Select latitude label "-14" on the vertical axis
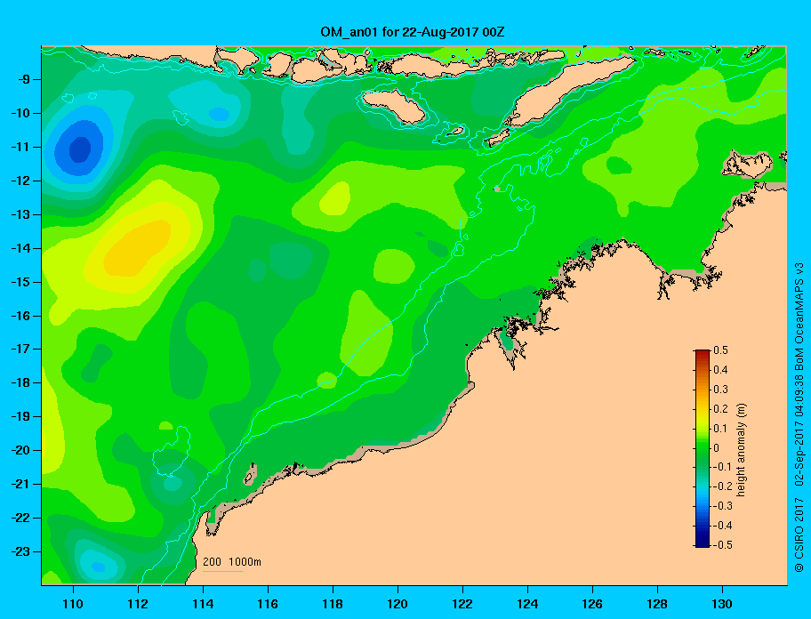 20,248
